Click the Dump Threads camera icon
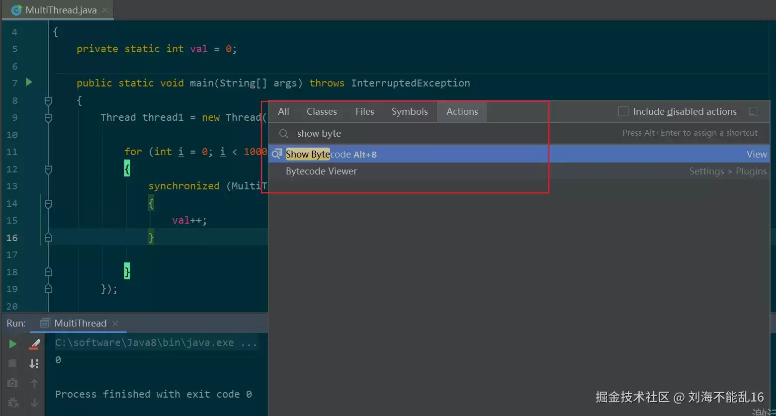 (x=12, y=383)
